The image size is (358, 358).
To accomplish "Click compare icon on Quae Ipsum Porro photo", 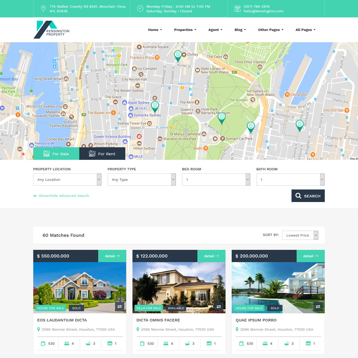I will coord(318,307).
